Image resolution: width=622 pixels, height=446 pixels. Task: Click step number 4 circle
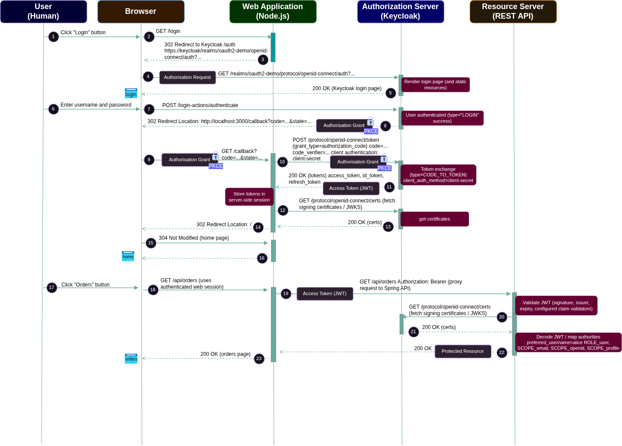148,77
